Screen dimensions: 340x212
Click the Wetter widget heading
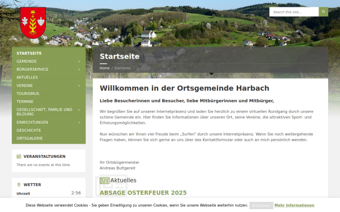(x=32, y=184)
